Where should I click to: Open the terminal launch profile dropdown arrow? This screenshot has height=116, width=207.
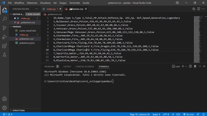[186, 66]
